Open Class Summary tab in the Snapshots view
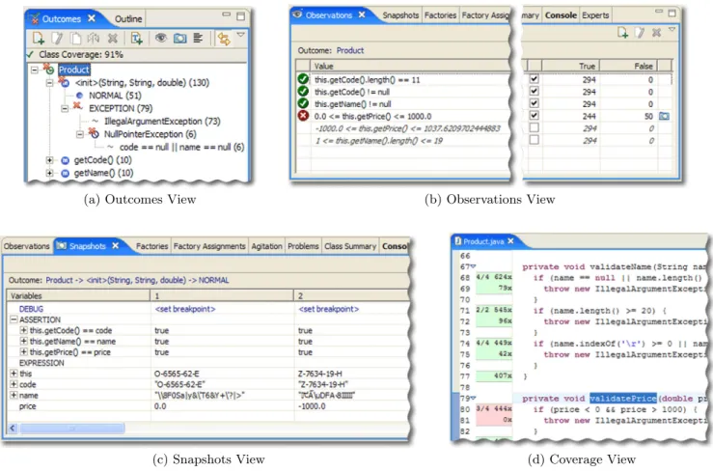Image resolution: width=713 pixels, height=472 pixels. (350, 246)
